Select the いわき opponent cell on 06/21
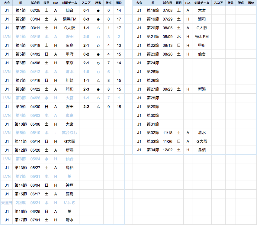The height and width of the screenshot is (225, 257). tap(69, 203)
